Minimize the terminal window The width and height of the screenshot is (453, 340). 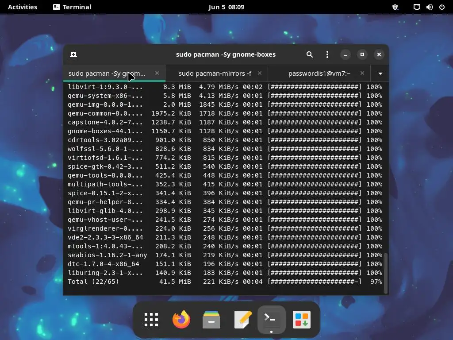(345, 54)
